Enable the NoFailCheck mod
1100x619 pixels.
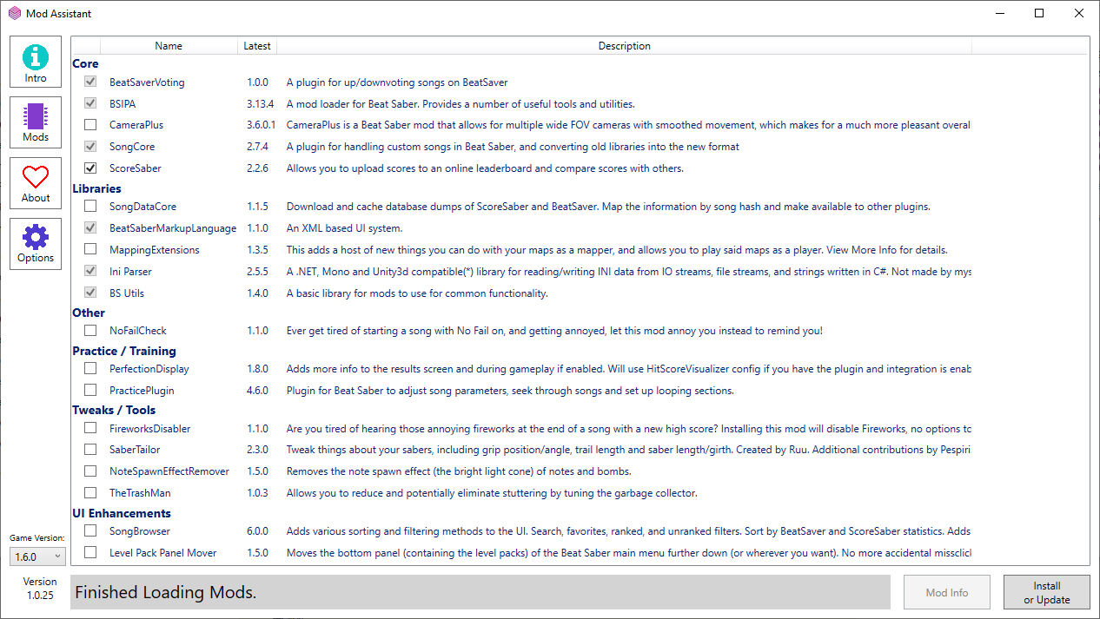(x=90, y=331)
